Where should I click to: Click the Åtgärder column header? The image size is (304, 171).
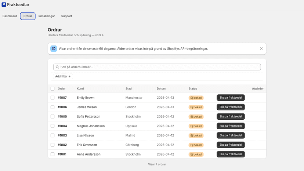(x=258, y=88)
